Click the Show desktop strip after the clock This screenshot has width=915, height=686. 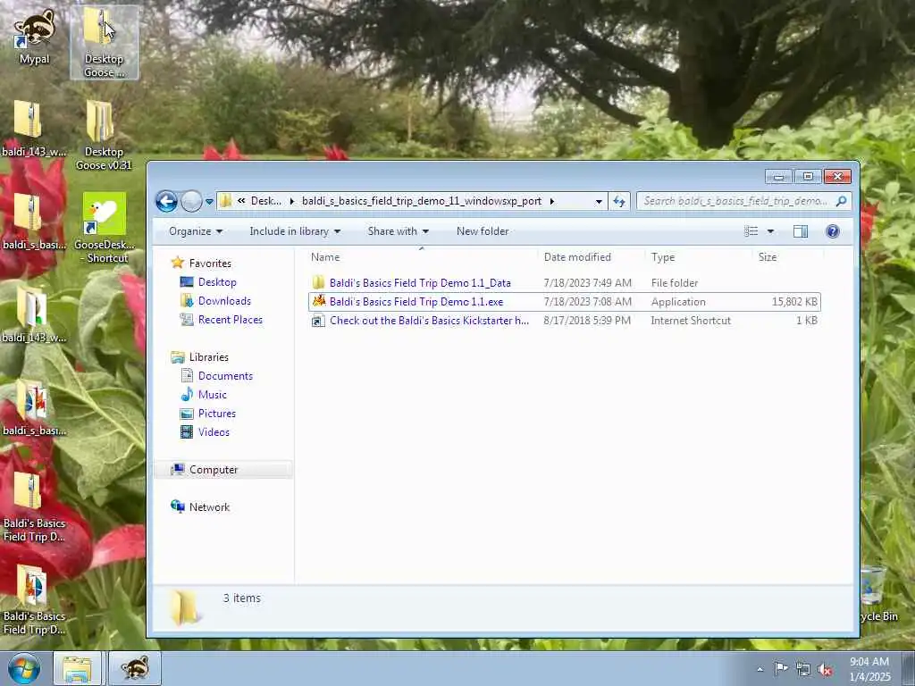(x=908, y=668)
